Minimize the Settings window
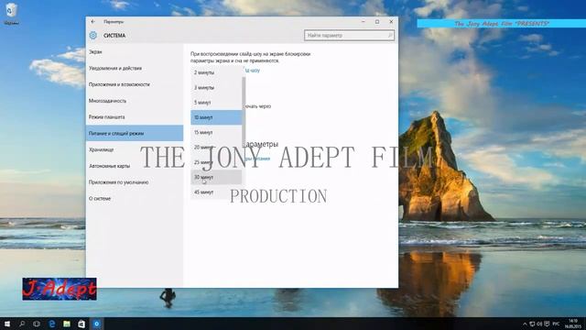The image size is (586, 330). 363,22
